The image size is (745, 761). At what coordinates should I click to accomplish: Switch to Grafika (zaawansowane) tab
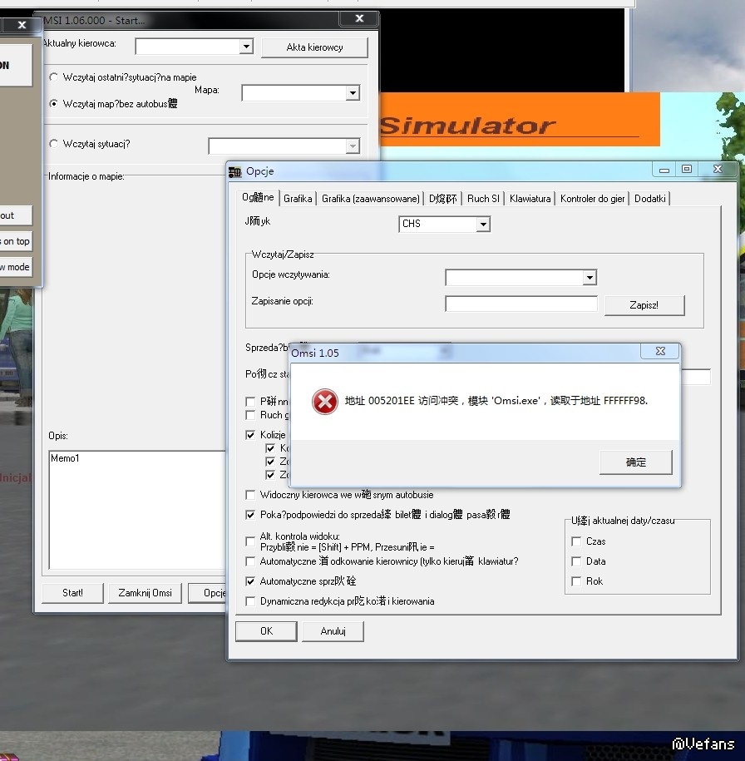click(x=370, y=199)
